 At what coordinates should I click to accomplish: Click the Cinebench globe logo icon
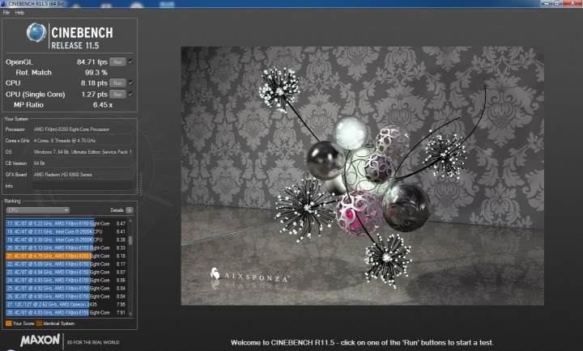coord(36,32)
